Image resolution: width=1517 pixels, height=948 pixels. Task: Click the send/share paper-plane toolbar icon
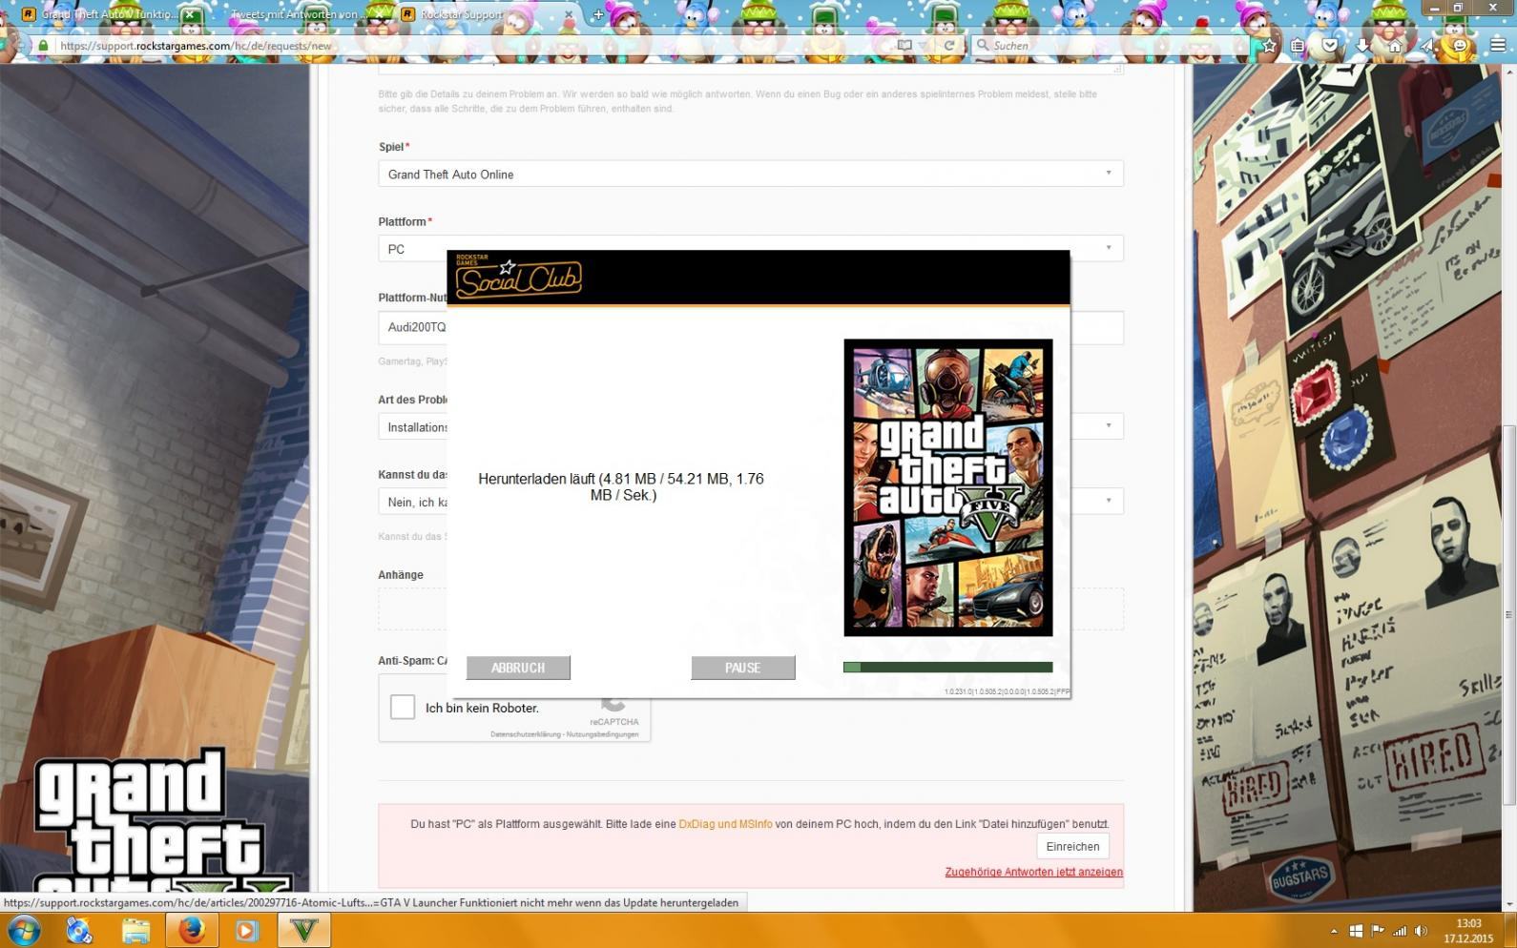coord(1427,45)
